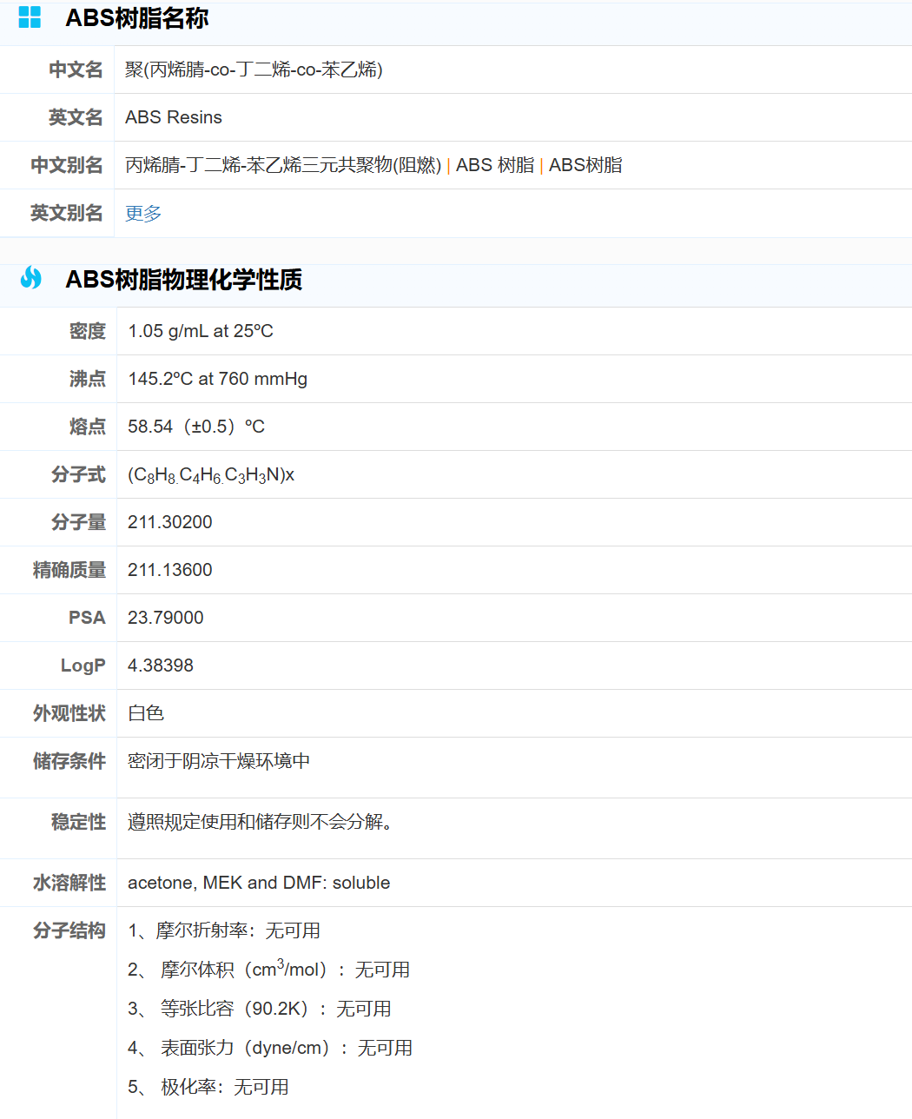The width and height of the screenshot is (912, 1119).
Task: Click the English name ABS Resins
Action: point(174,117)
